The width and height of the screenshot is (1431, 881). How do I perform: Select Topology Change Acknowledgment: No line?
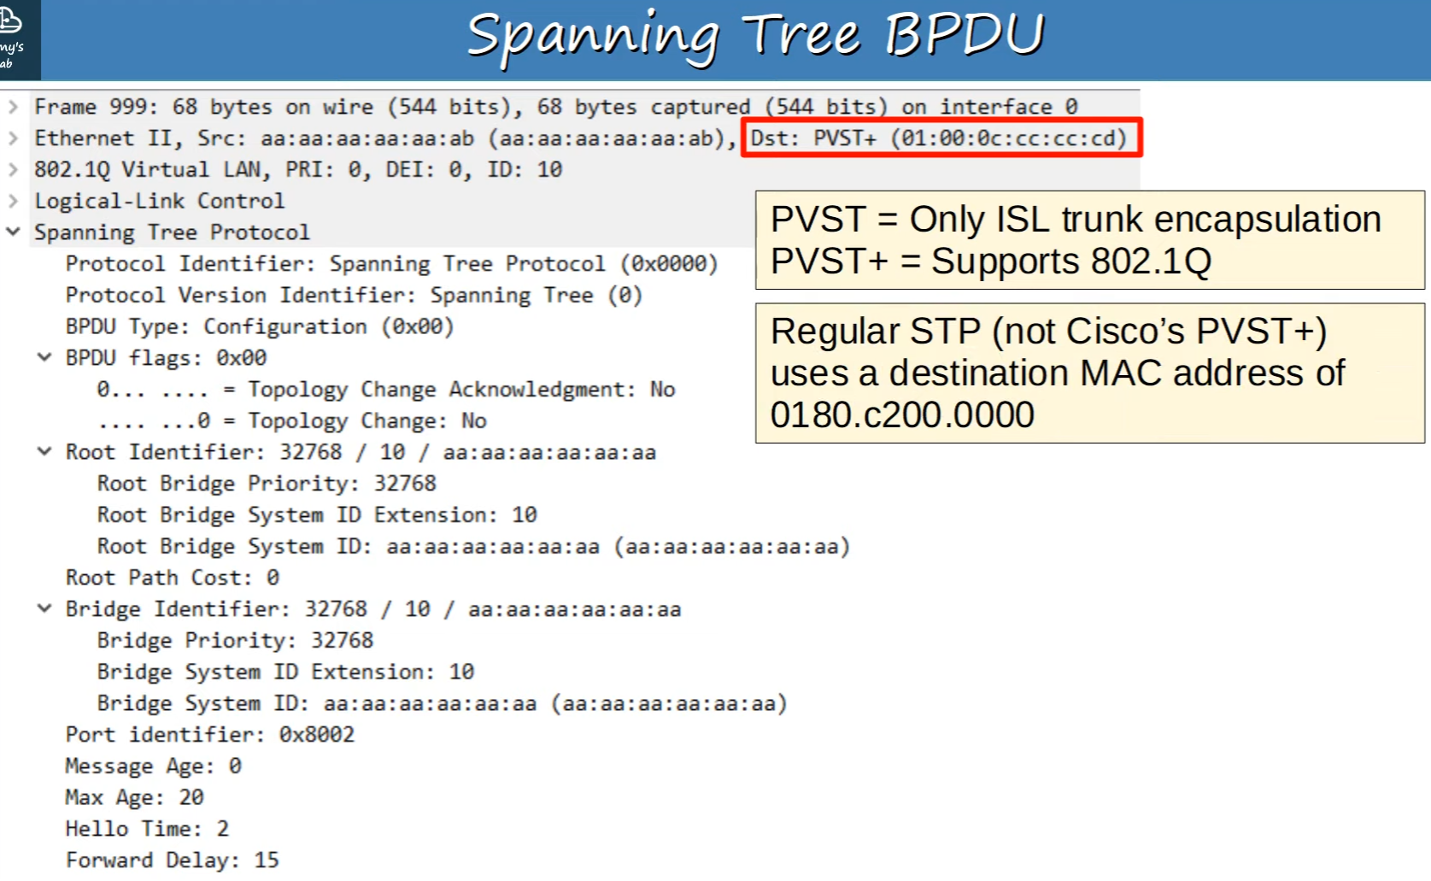[x=385, y=389]
